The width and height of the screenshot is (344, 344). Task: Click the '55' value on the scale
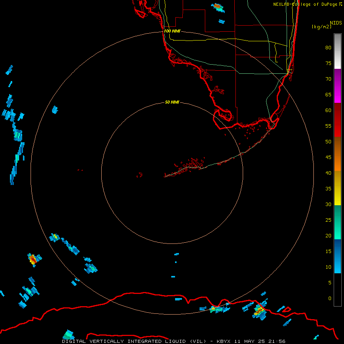pyautogui.click(x=328, y=126)
